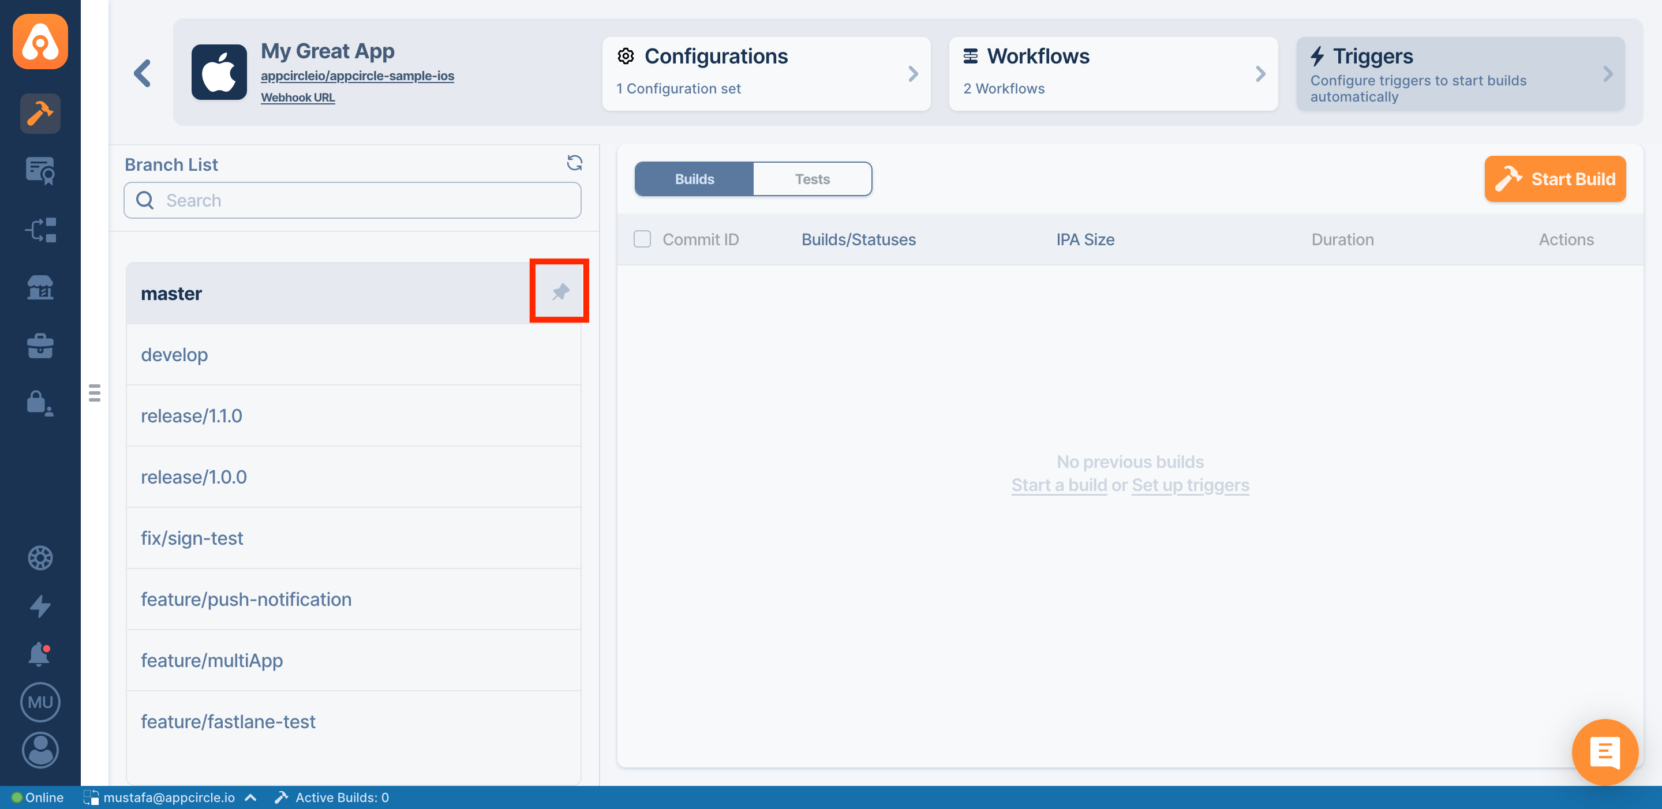
Task: Click the IPA Size column header
Action: 1085,239
